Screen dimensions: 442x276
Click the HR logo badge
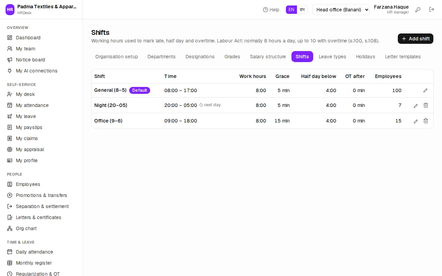10,10
